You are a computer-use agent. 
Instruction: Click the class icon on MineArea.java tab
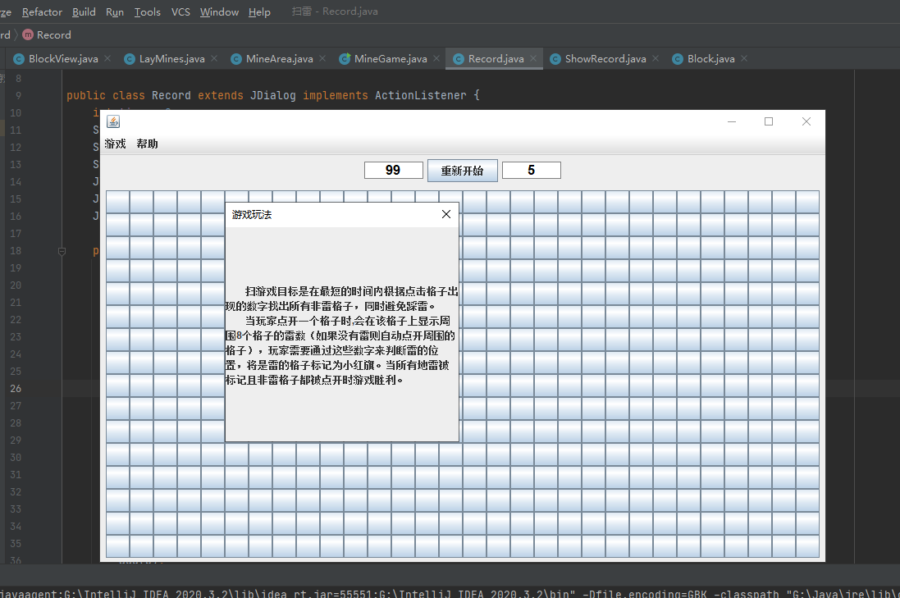tap(236, 58)
